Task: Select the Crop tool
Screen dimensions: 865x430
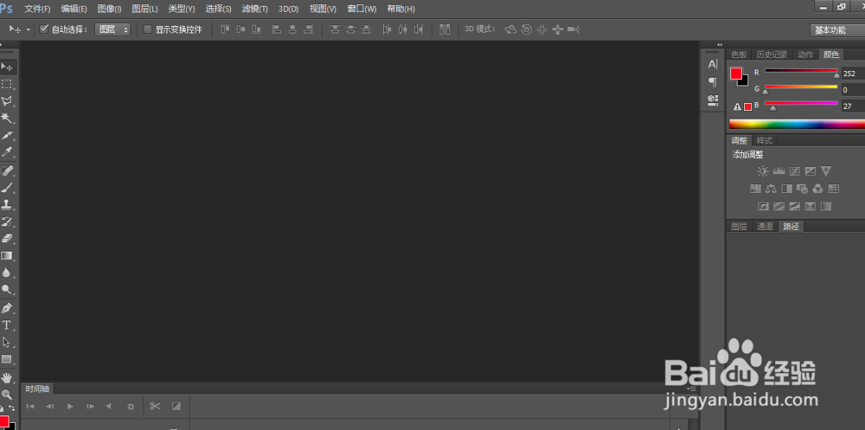Action: pos(7,135)
